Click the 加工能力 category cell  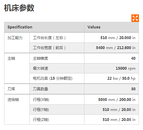(x=17, y=43)
